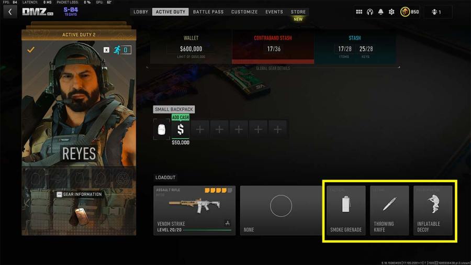Open the notifications bell icon

(x=380, y=12)
